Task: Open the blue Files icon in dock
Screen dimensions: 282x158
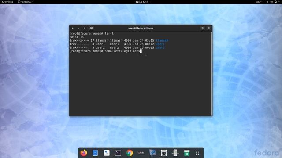Action: pos(95,153)
